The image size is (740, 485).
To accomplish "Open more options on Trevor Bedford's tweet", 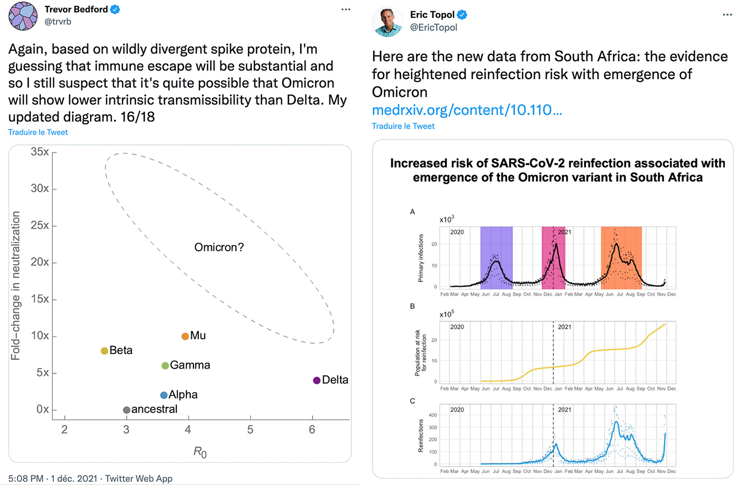I will (x=345, y=10).
